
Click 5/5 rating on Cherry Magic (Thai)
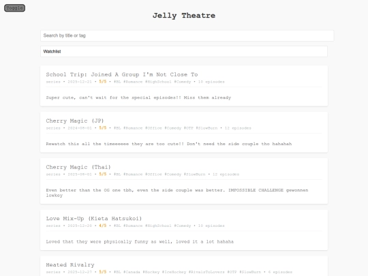(102, 174)
